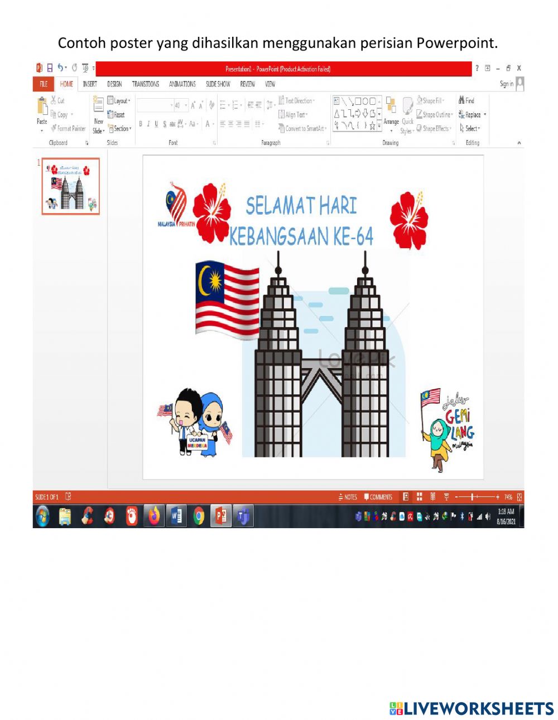Switch to the Transitions tab
Viewport: 558px width, 720px height.
(x=145, y=84)
